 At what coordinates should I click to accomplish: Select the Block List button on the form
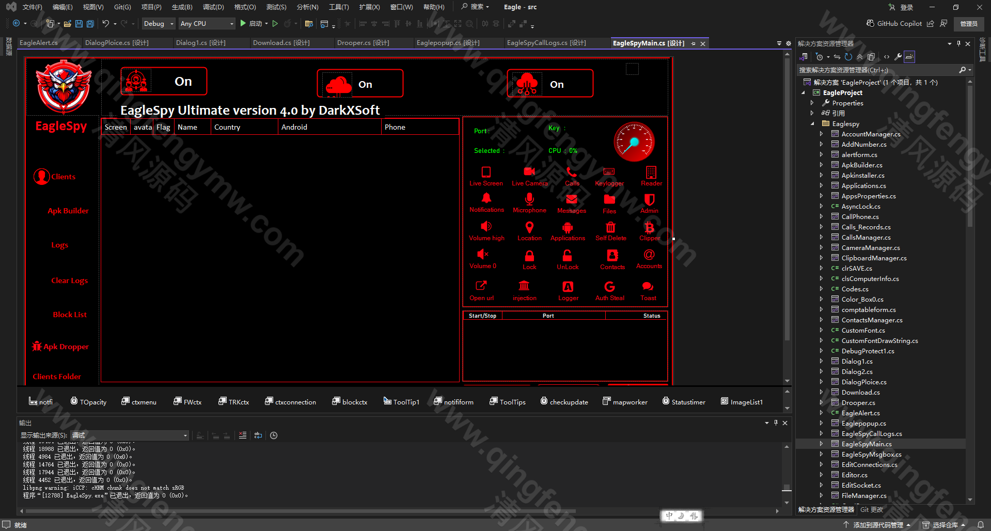click(70, 315)
